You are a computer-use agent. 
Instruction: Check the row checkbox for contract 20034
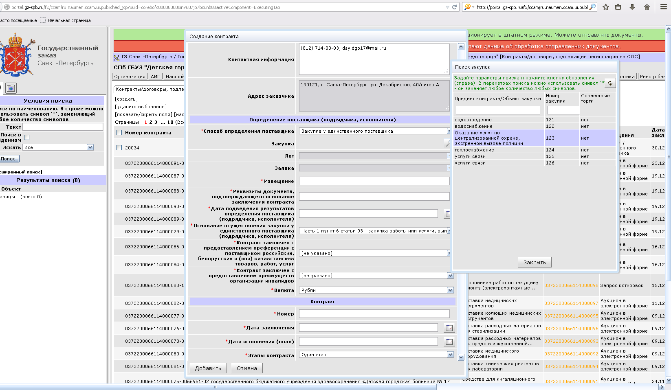[x=119, y=148]
